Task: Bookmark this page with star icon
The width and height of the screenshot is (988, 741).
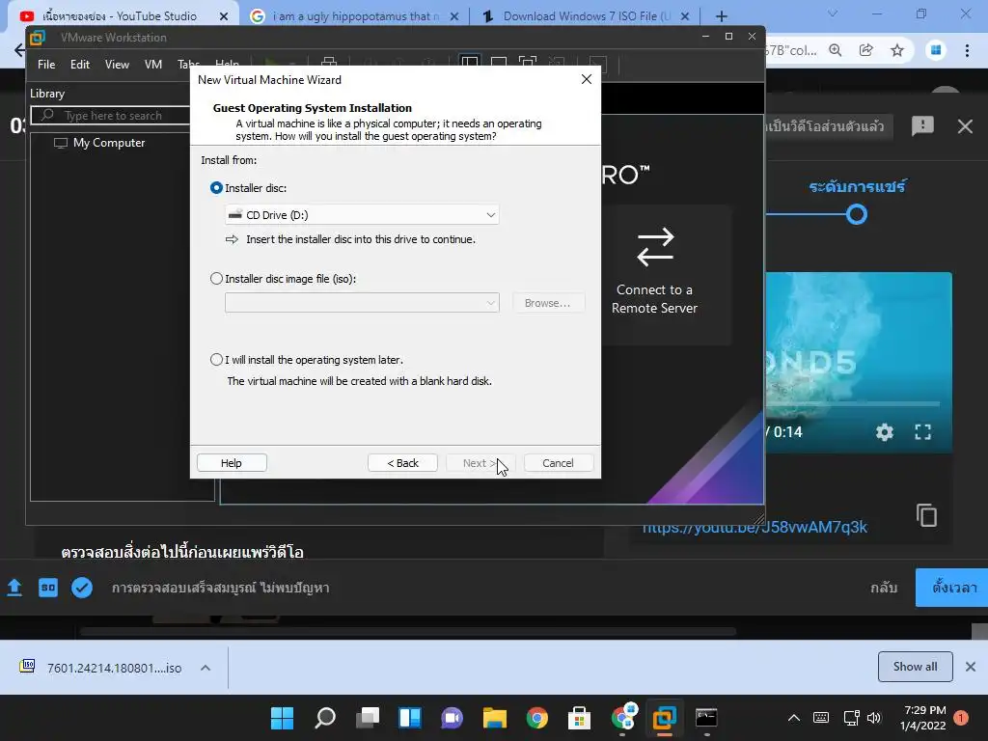Action: [x=897, y=50]
